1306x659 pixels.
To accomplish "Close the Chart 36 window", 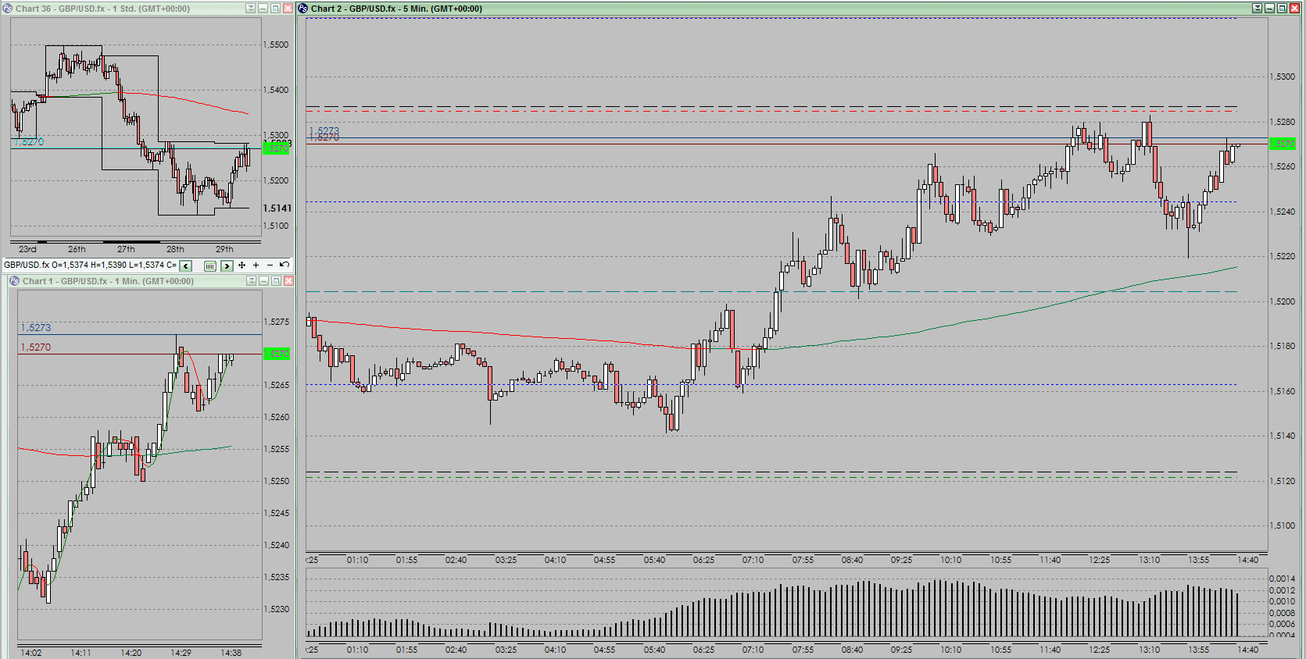I will 288,9.
